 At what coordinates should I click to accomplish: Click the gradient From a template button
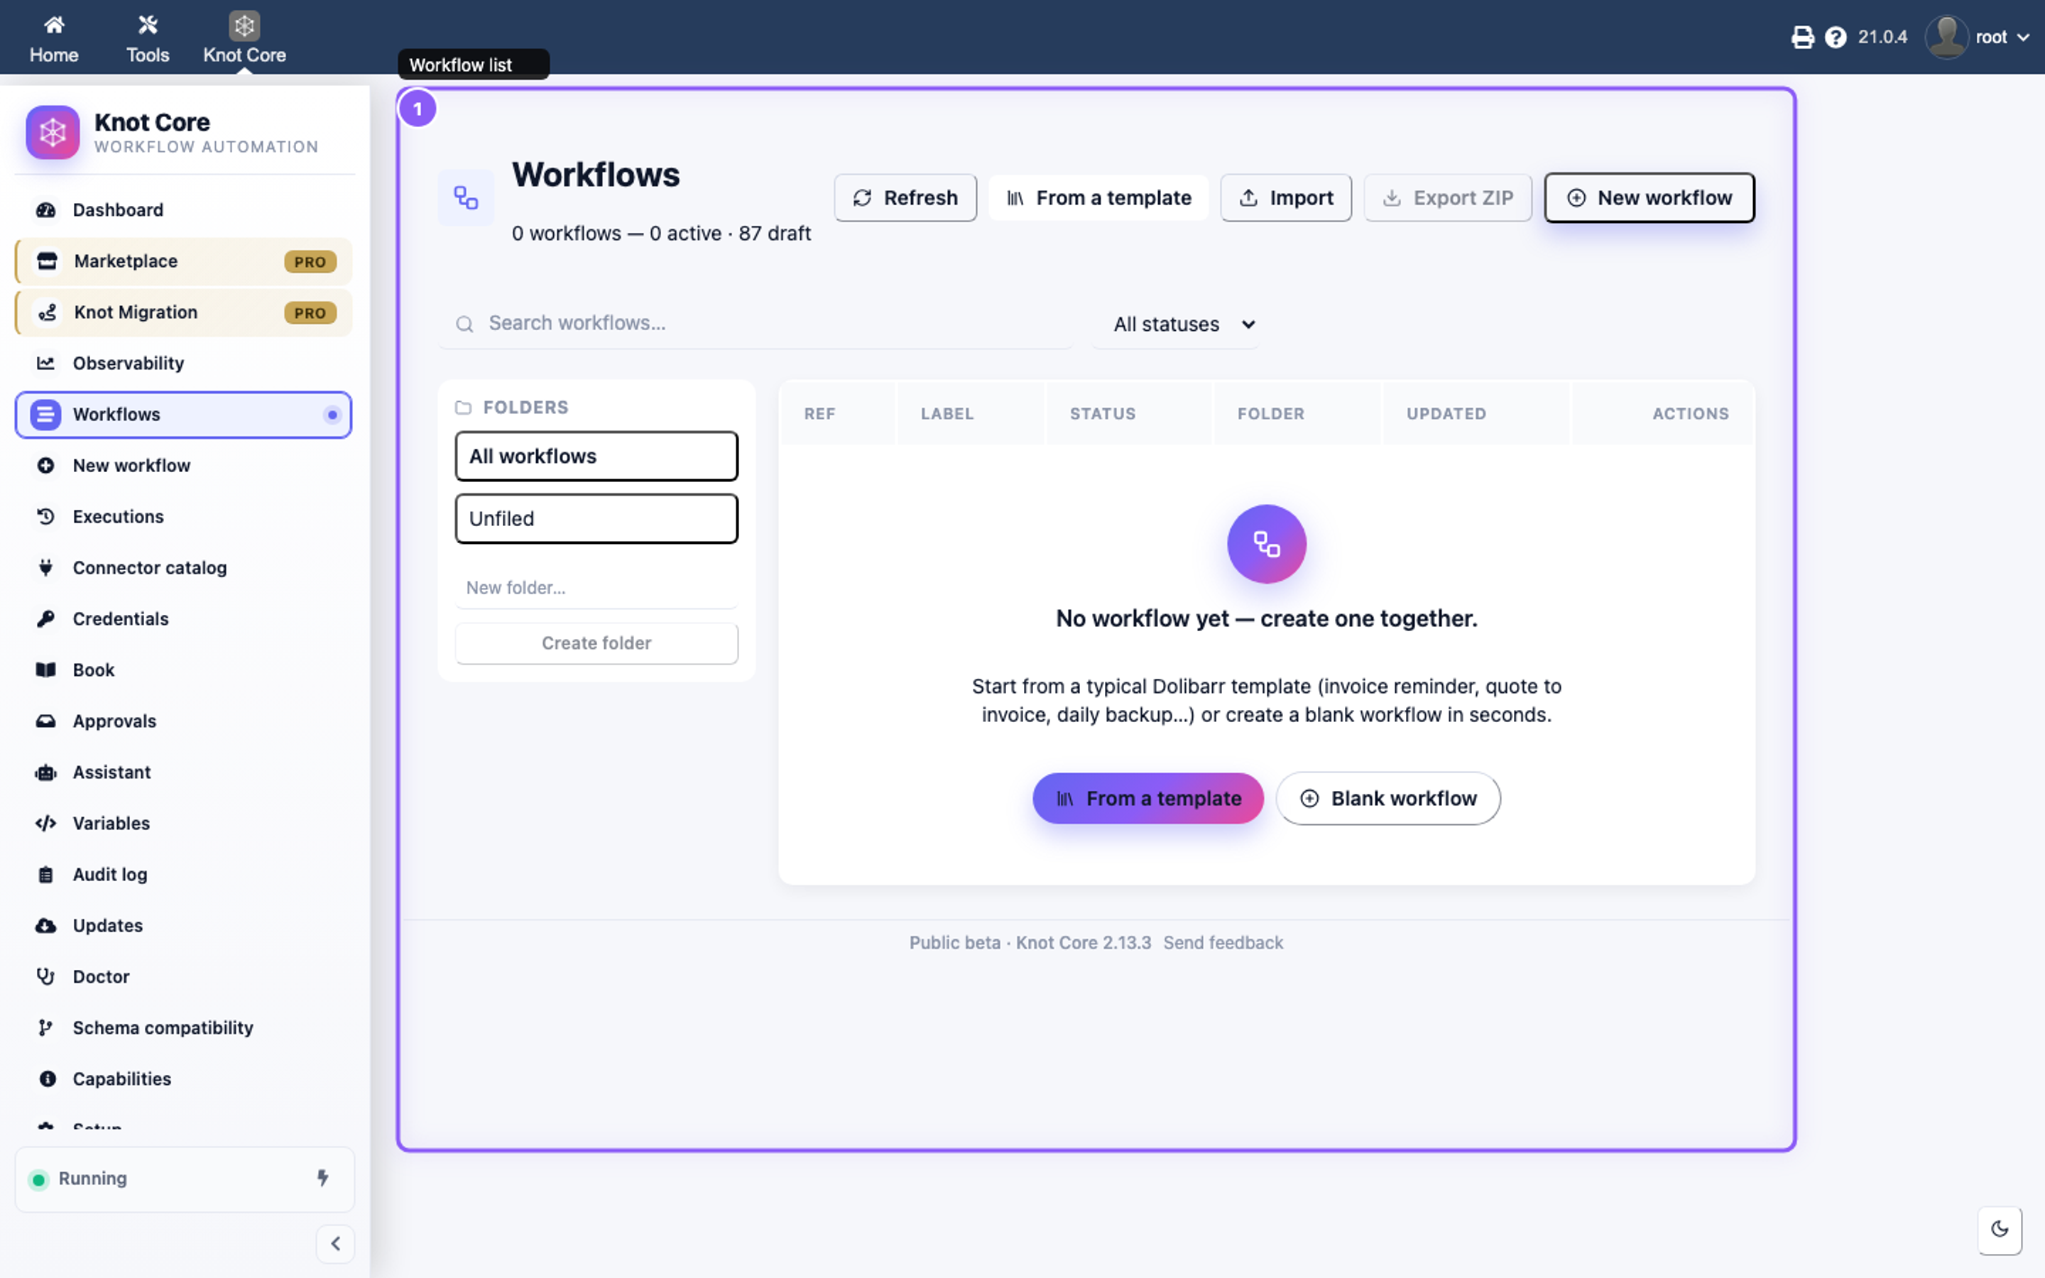(x=1147, y=798)
